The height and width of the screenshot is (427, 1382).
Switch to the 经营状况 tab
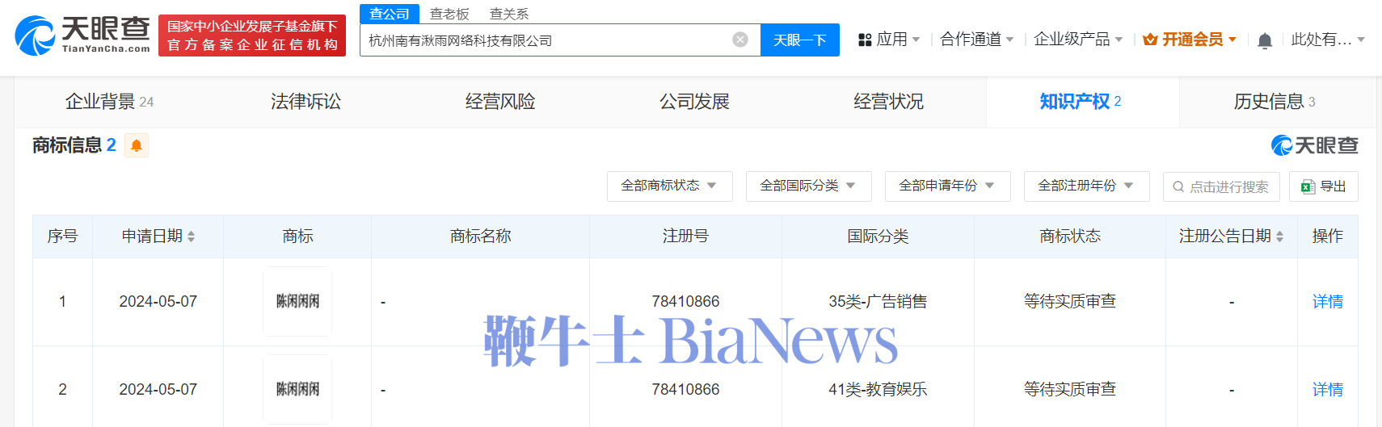coord(888,102)
